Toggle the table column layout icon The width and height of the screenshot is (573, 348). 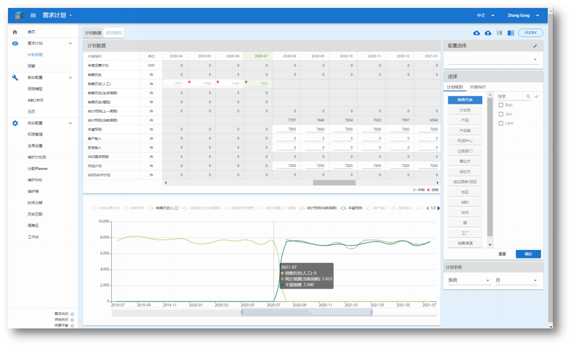pyautogui.click(x=499, y=33)
